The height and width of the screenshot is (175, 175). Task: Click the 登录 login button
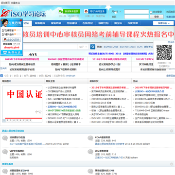(157, 17)
